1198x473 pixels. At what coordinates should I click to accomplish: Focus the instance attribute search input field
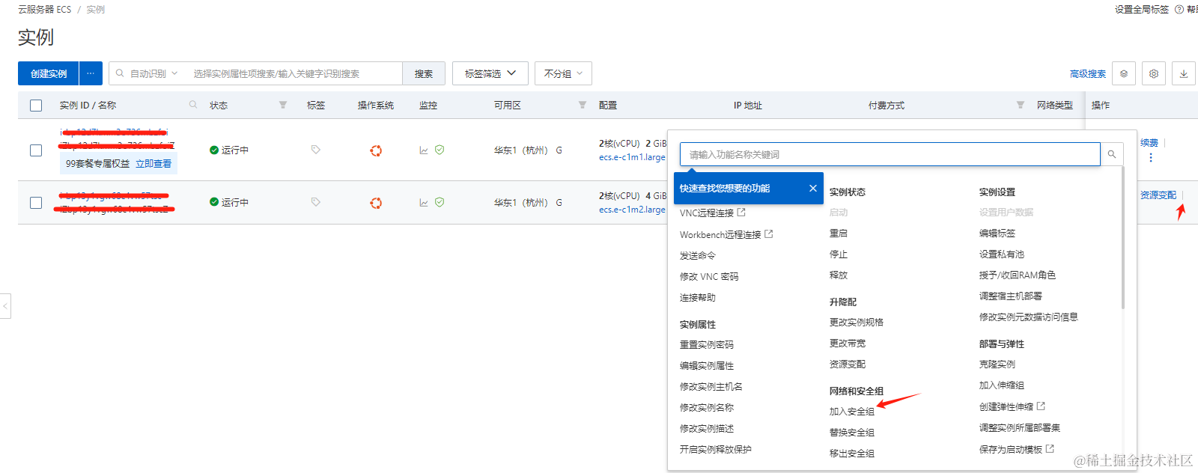(295, 73)
